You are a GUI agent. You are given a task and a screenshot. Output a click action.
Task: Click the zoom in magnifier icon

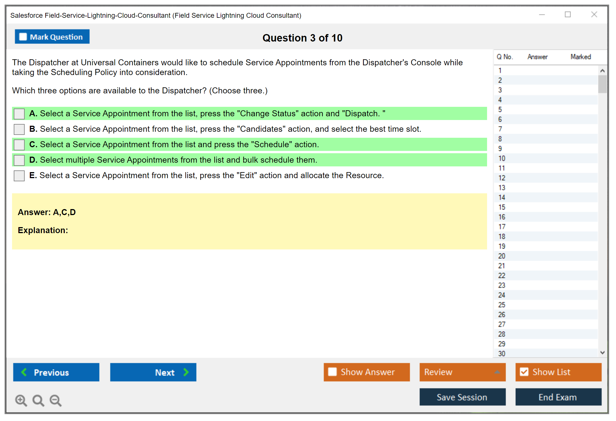[21, 400]
